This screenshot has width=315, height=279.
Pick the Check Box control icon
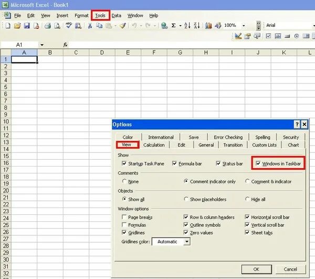pyautogui.click(x=268, y=36)
